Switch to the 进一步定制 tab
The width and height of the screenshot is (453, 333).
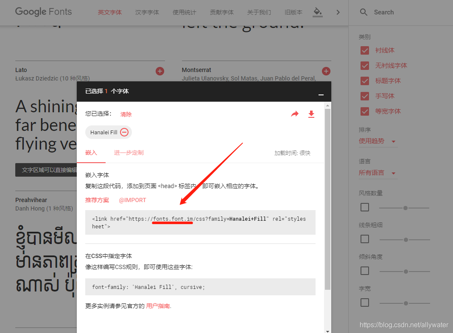[129, 153]
